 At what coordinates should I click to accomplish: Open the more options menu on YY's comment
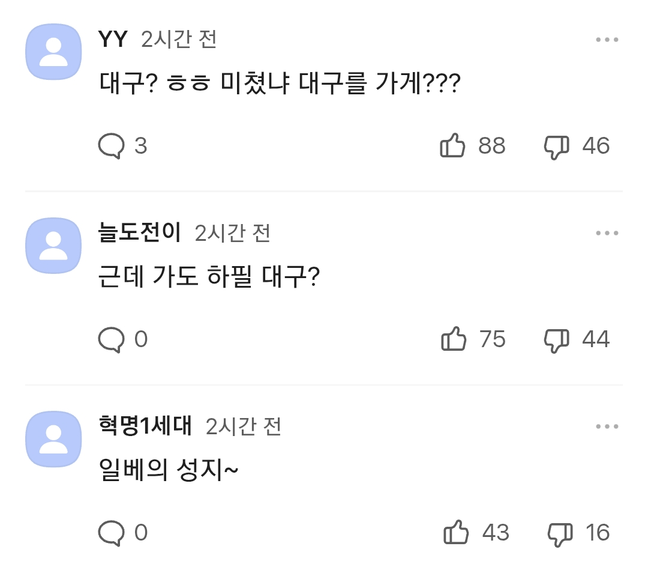(607, 40)
